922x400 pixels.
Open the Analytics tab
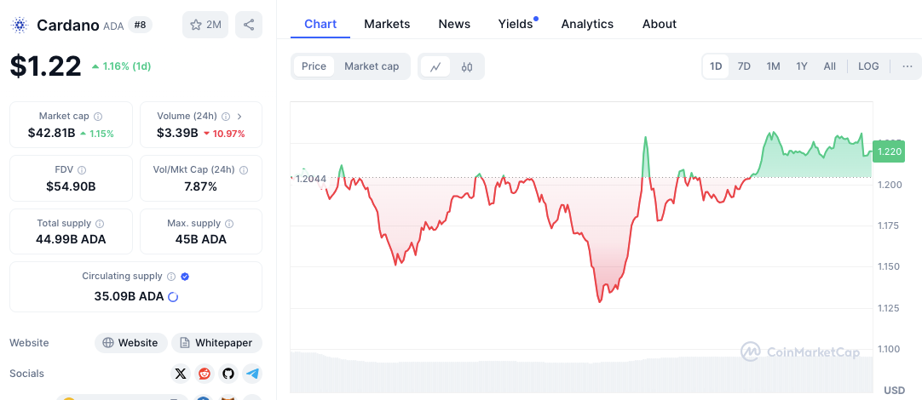click(587, 24)
